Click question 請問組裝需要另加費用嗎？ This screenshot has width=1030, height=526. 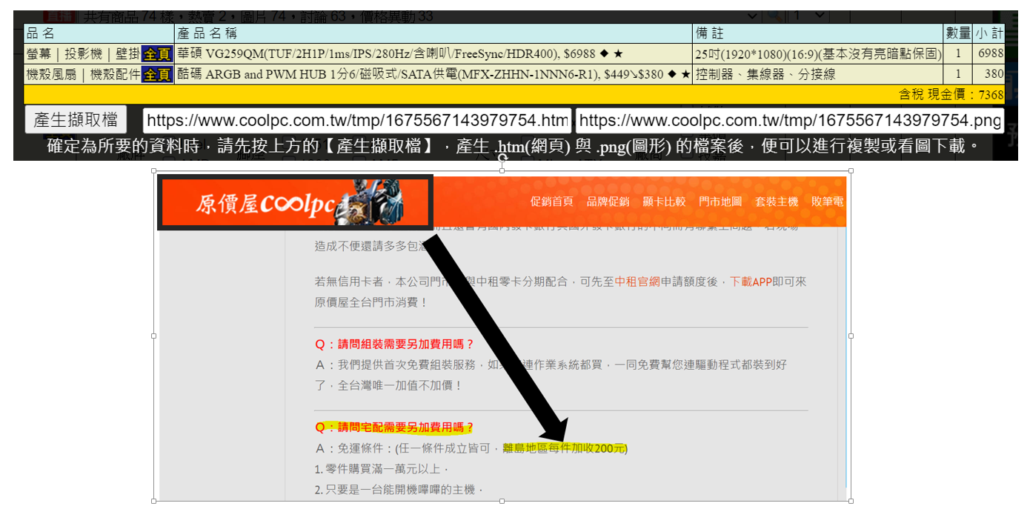click(394, 344)
